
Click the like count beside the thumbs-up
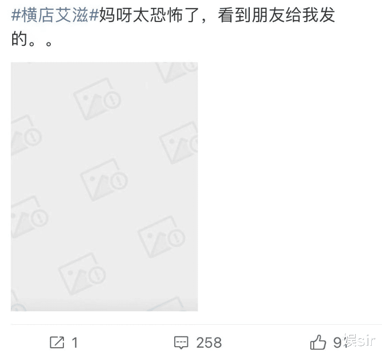point(338,343)
